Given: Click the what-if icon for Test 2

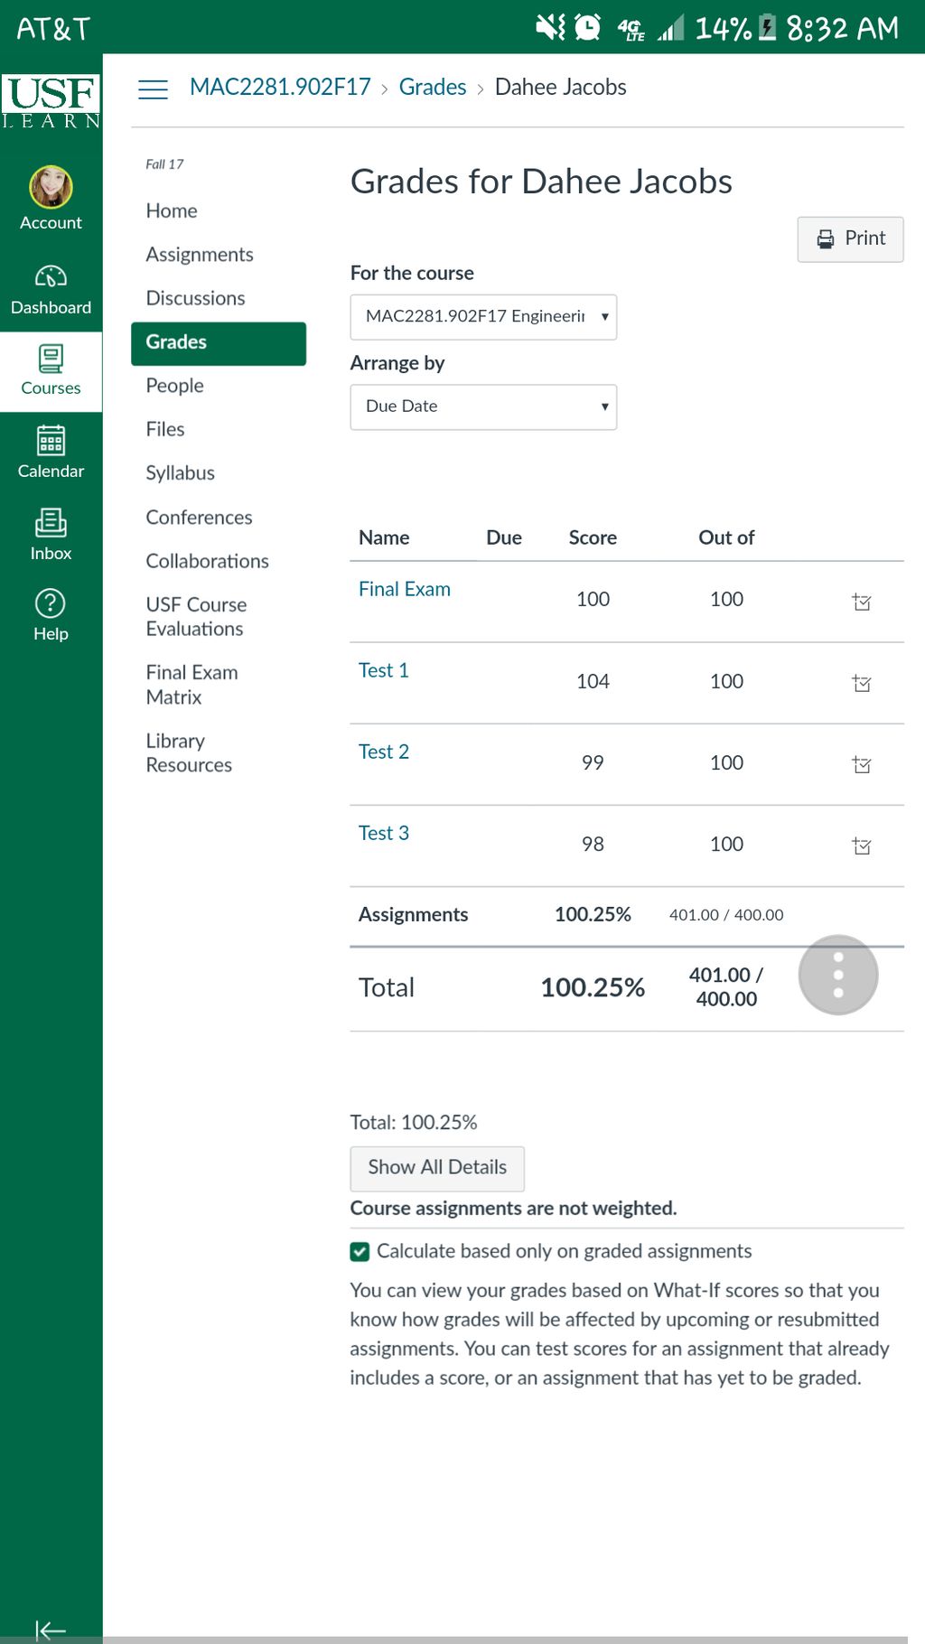Looking at the screenshot, I should (861, 765).
